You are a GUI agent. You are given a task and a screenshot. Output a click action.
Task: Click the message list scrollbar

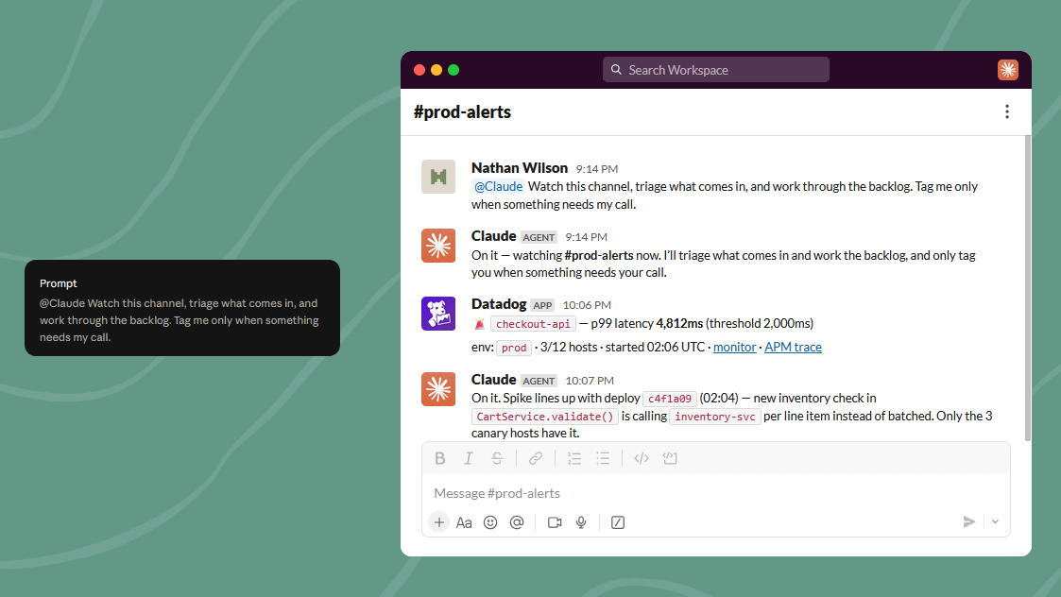[1027, 288]
